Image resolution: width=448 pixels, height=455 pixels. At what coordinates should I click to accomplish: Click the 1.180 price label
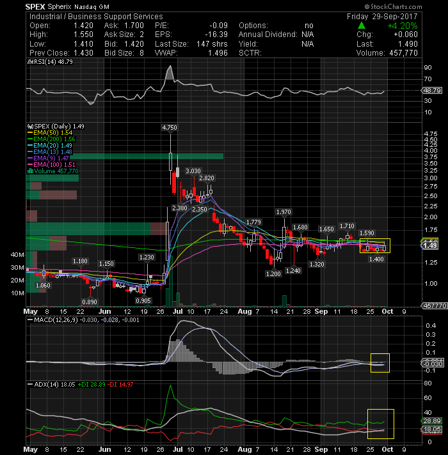point(80,261)
